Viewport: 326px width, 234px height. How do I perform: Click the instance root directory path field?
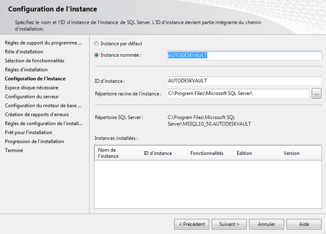tap(238, 94)
